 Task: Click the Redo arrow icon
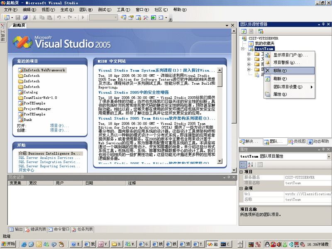70,17
